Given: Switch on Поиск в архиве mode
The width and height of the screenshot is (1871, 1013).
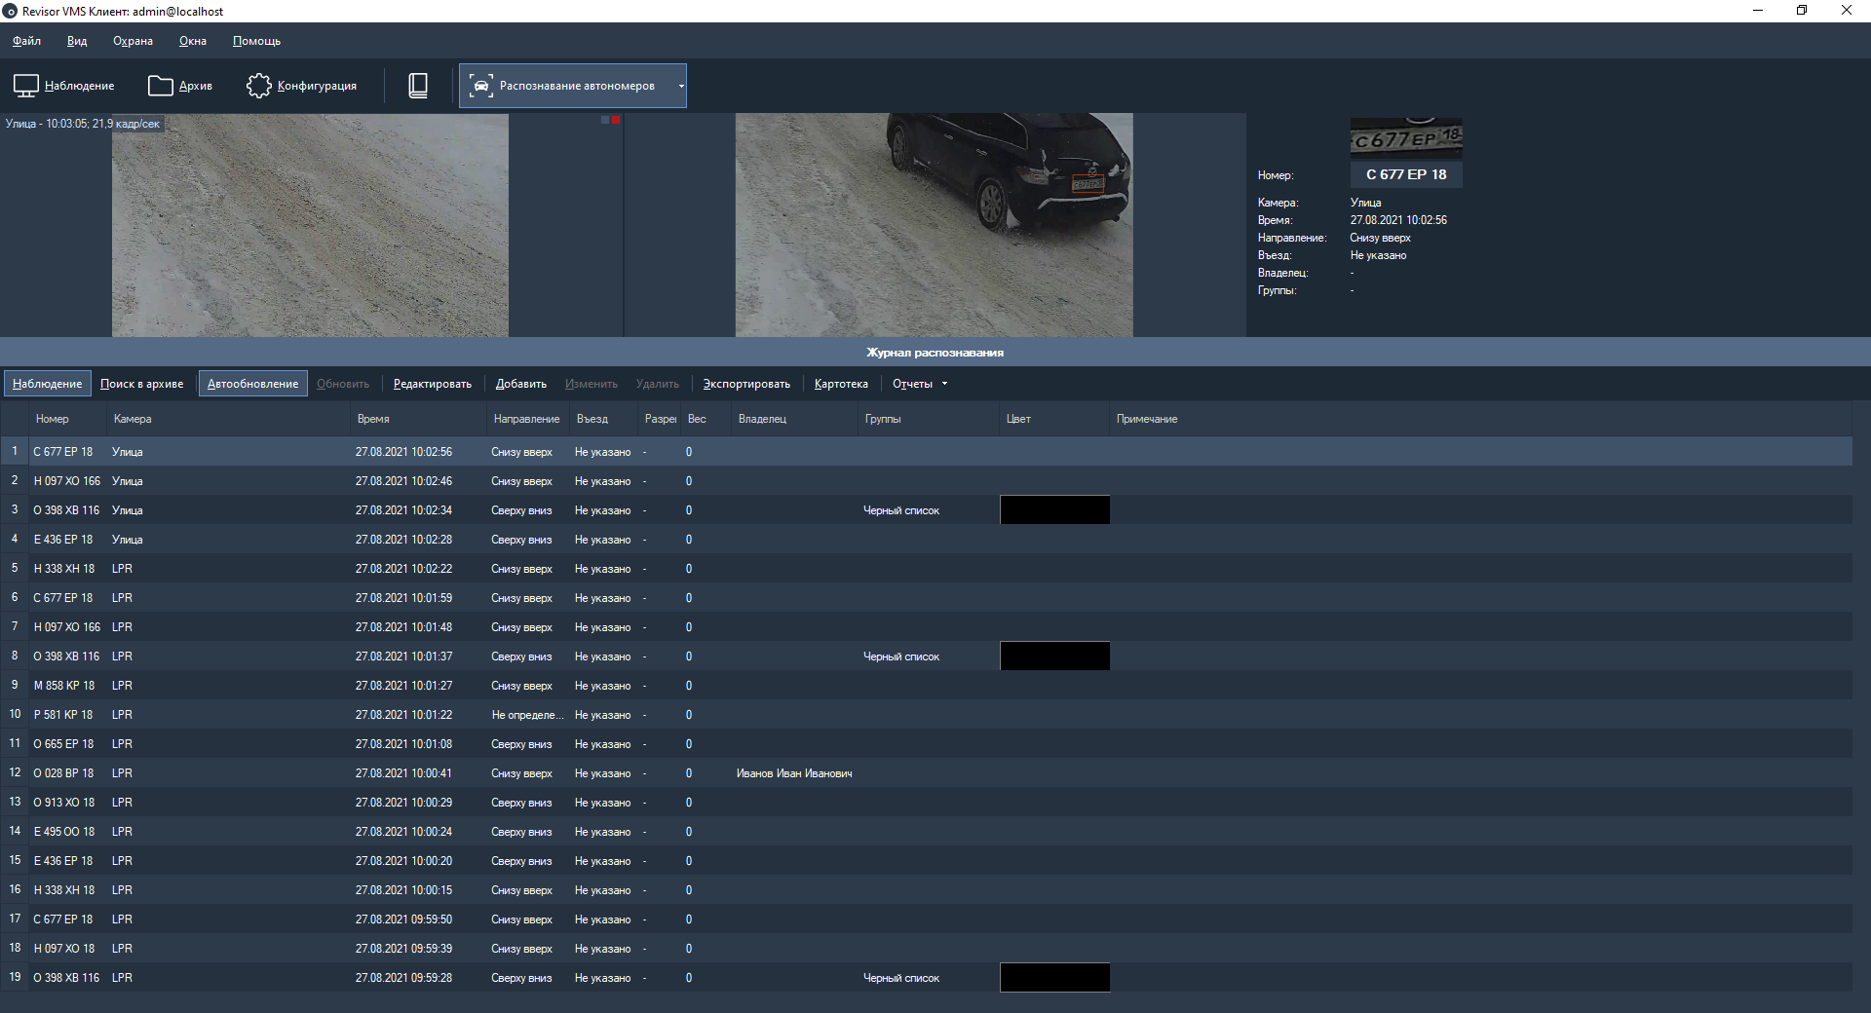Looking at the screenshot, I should tap(141, 383).
